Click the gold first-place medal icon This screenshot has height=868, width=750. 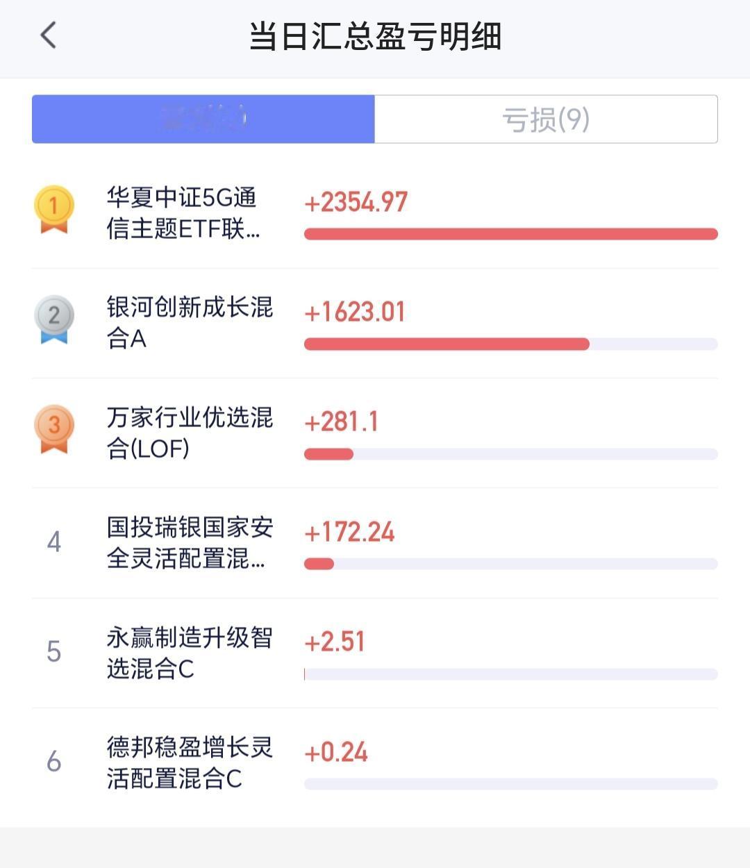(x=54, y=209)
